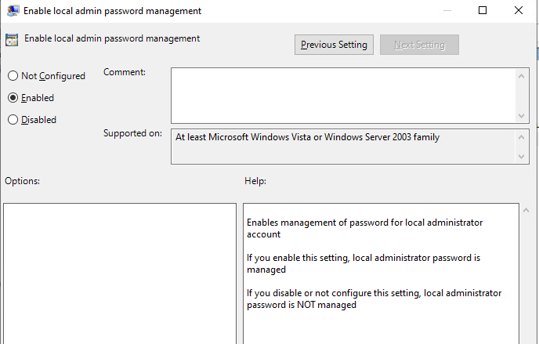Click Supported on box's down scroll arrow
Image resolution: width=539 pixels, height=344 pixels.
click(x=523, y=157)
